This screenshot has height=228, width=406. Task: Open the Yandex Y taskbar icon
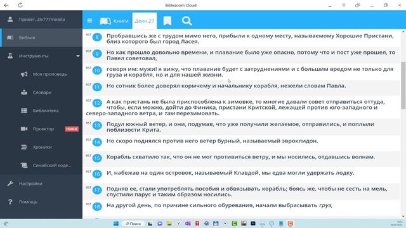click(x=178, y=224)
